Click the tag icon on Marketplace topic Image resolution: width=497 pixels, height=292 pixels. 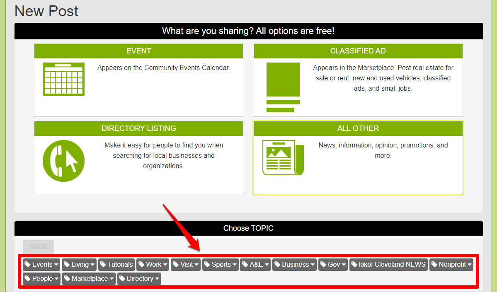pos(67,278)
